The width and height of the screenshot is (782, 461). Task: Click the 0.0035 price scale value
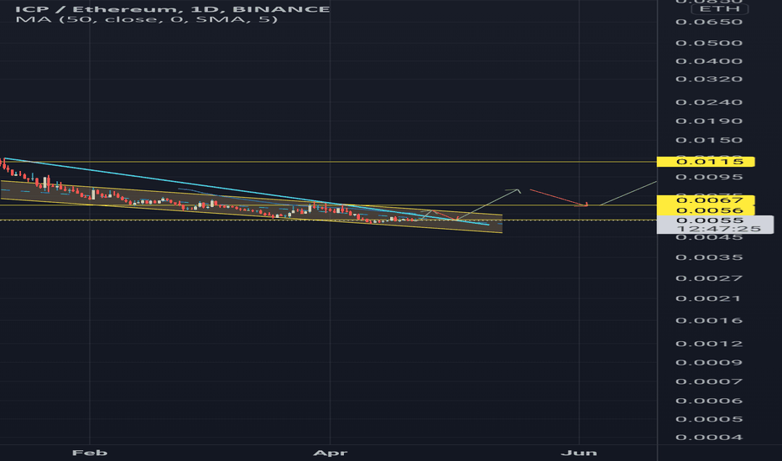[x=709, y=257]
